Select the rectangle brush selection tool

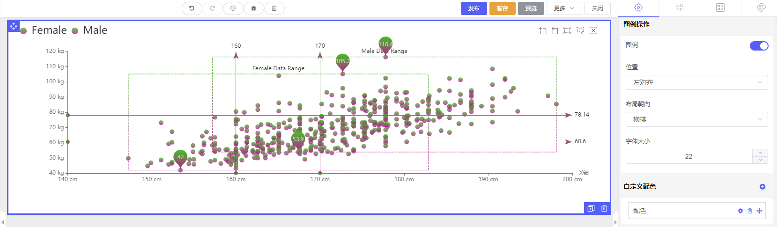(x=567, y=31)
